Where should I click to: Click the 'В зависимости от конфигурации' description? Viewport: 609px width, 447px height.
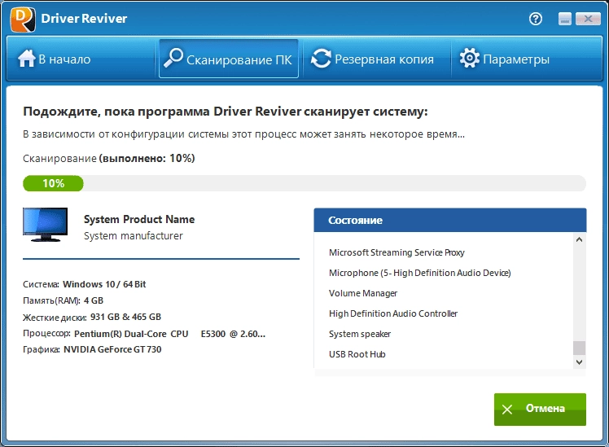click(243, 134)
